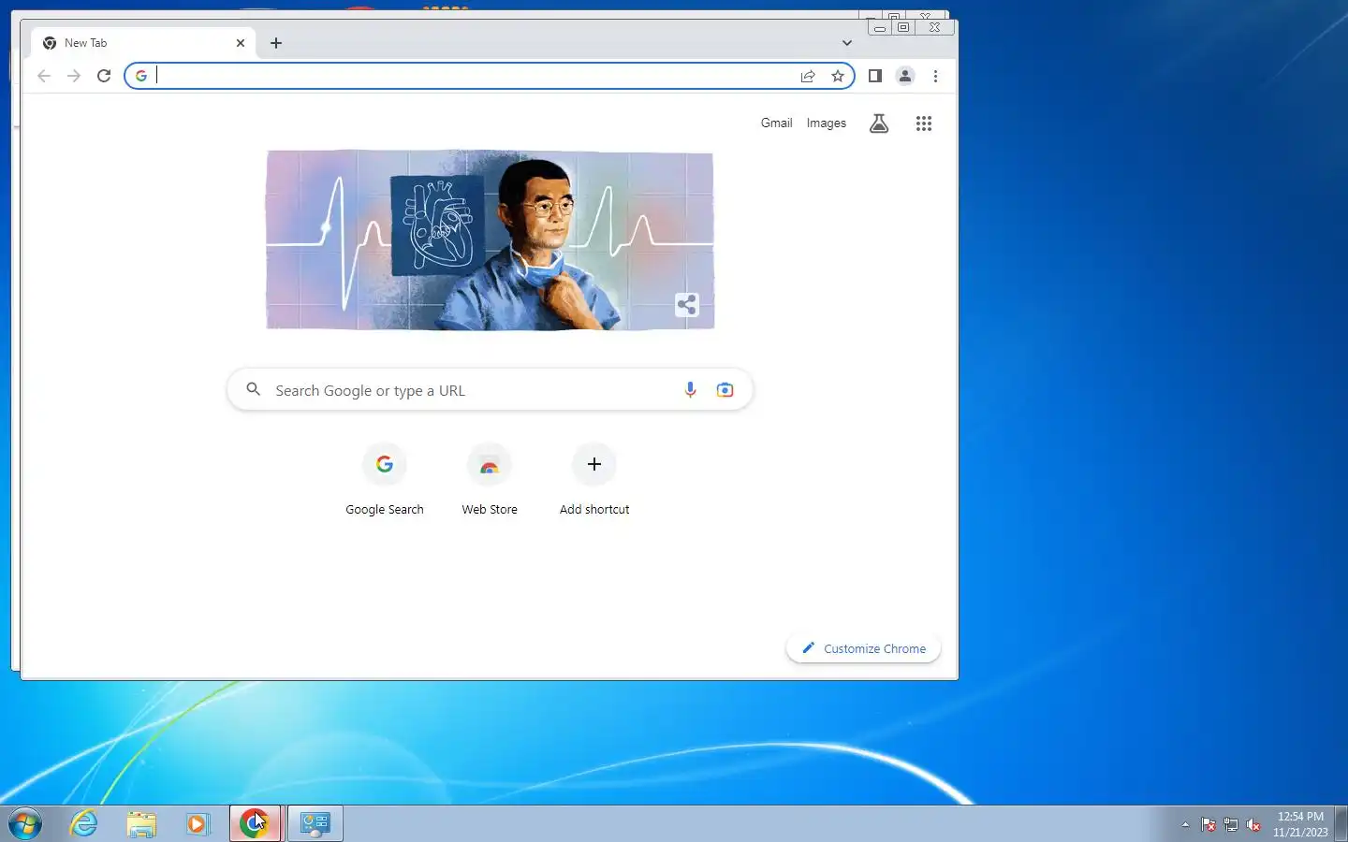Reload the page with the refresh icon
The width and height of the screenshot is (1348, 842).
(104, 76)
